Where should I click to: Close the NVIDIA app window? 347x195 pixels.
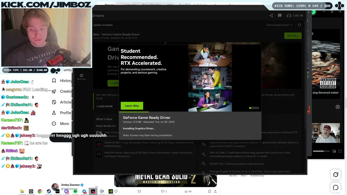309,12
